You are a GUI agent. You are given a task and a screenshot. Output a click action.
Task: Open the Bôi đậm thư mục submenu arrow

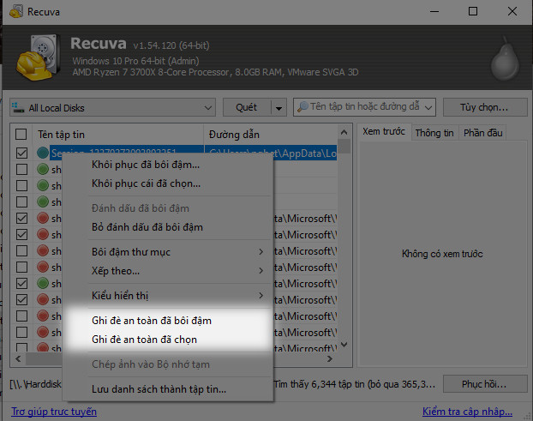click(x=261, y=252)
